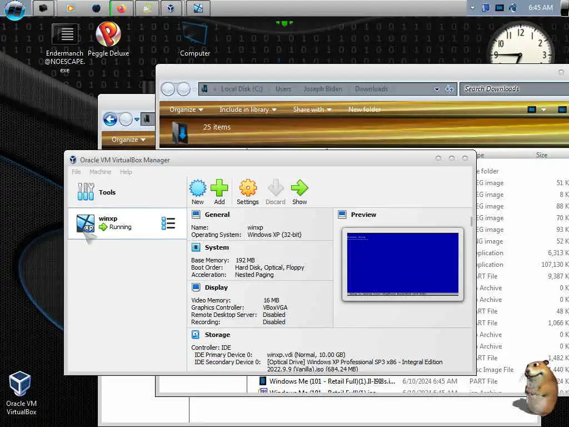
Task: Click the VirtualBox cube taskbar icon
Action: (170, 8)
